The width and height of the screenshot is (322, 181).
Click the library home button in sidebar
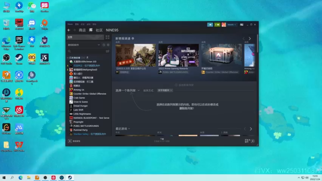(85, 37)
